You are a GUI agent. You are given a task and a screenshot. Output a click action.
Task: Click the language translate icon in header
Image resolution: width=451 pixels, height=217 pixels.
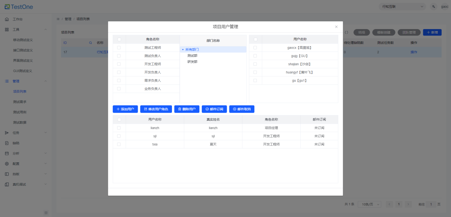[x=434, y=6]
